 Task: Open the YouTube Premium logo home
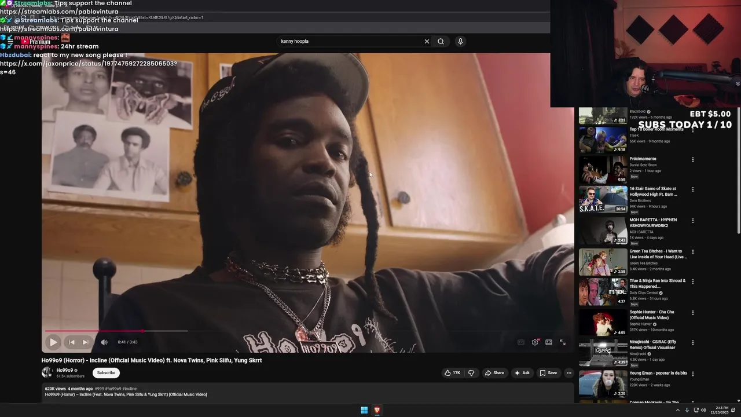35,42
